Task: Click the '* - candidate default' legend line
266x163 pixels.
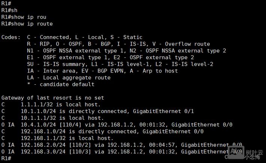Action: 61,84
